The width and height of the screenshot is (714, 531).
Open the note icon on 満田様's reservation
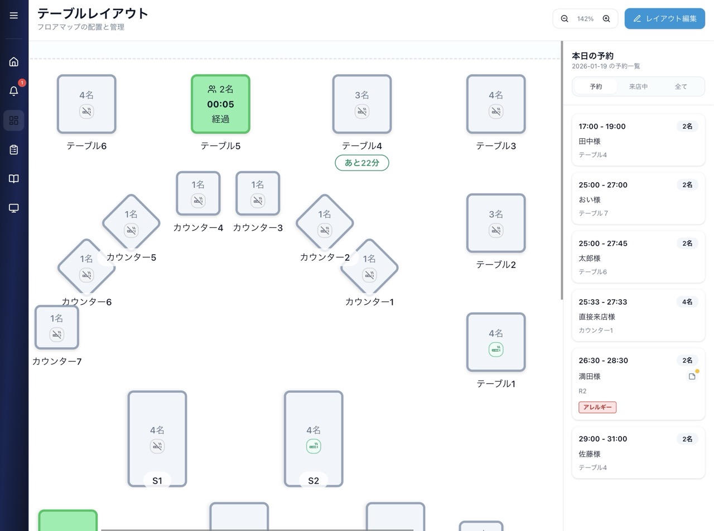(x=692, y=376)
